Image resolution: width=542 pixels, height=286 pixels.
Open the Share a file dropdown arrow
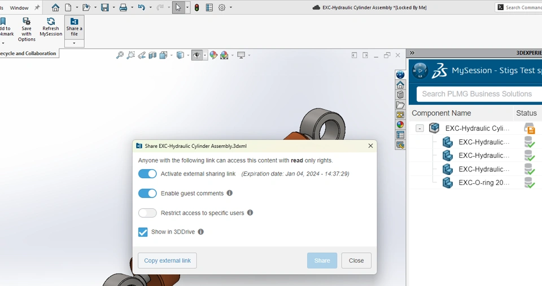pos(75,43)
